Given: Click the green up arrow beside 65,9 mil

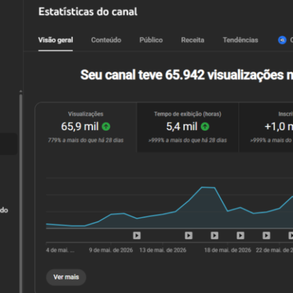Looking at the screenshot, I should [x=106, y=127].
